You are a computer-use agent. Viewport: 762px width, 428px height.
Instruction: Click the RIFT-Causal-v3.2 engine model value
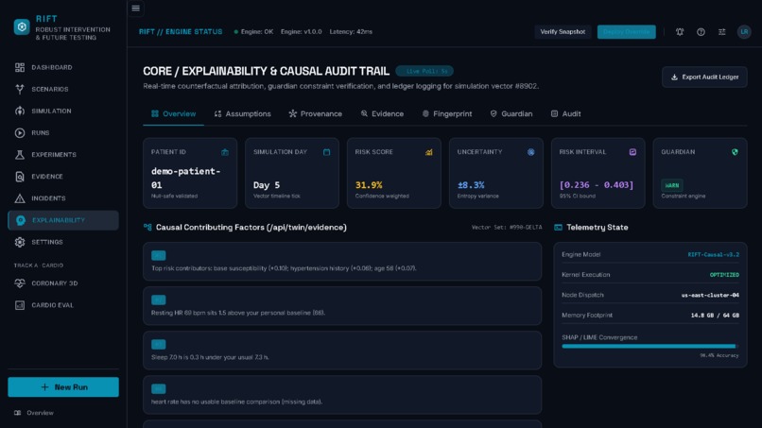[714, 254]
